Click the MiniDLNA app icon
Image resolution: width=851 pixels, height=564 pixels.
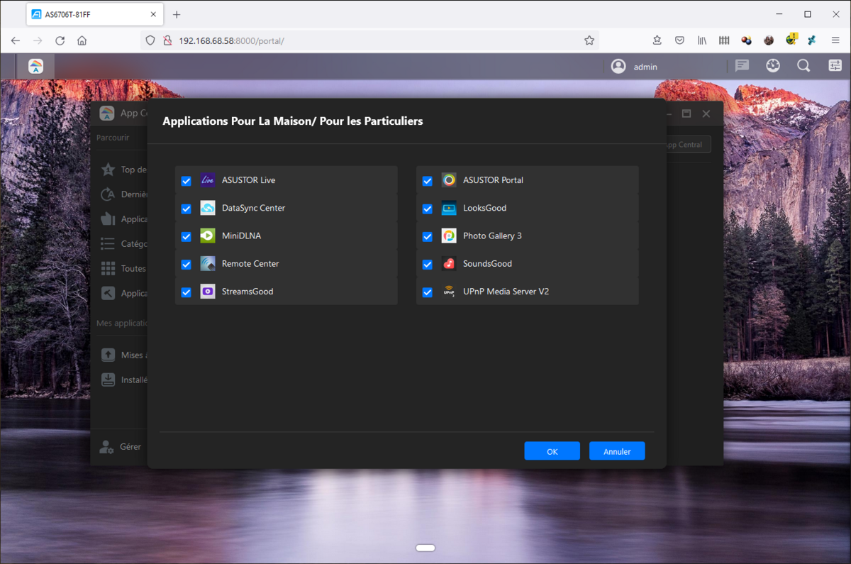coord(208,236)
